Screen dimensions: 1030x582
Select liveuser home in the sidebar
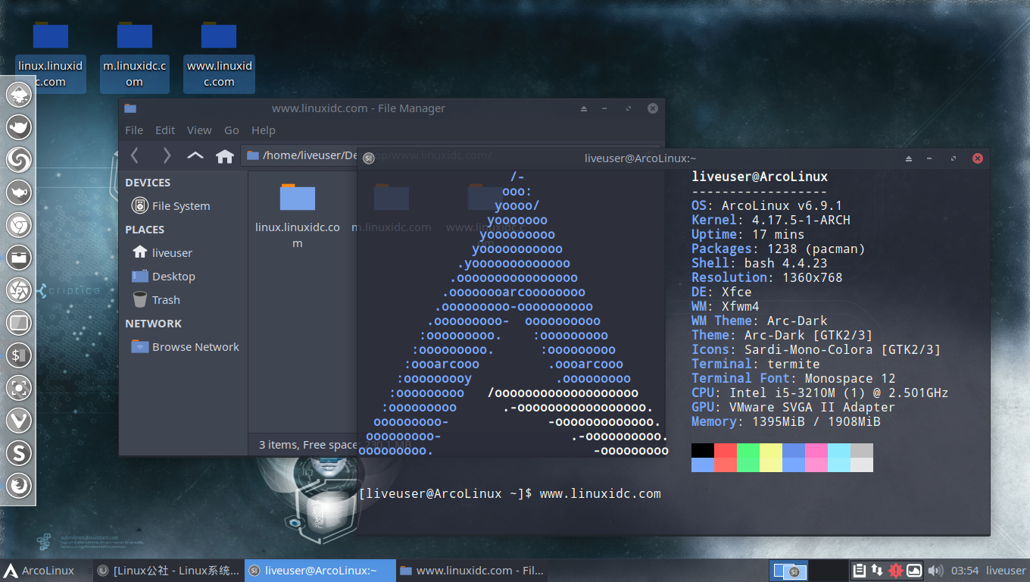pos(162,253)
